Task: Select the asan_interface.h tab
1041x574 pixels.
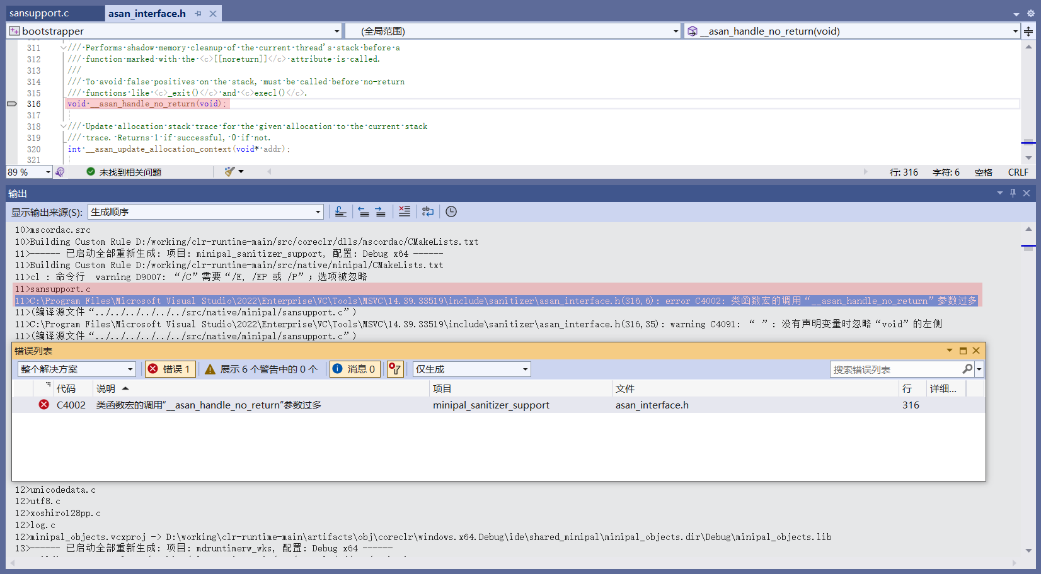Action: click(146, 13)
